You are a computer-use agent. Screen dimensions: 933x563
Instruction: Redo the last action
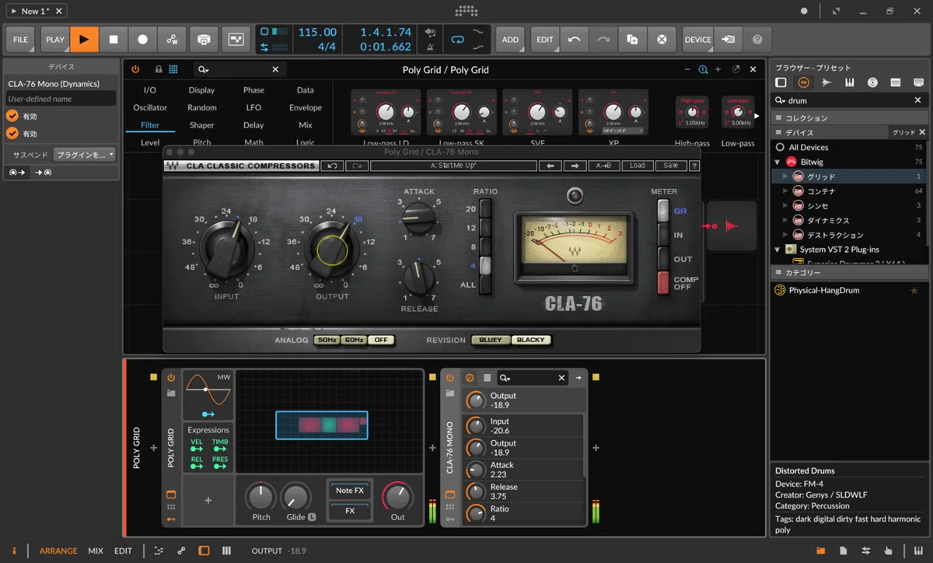coord(603,40)
